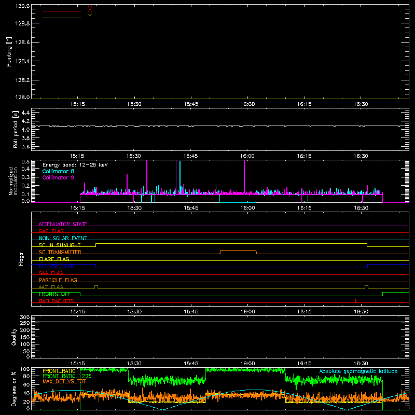
Task: Click the MAX_DET_VS_TOT legend label
Action: coord(64,381)
